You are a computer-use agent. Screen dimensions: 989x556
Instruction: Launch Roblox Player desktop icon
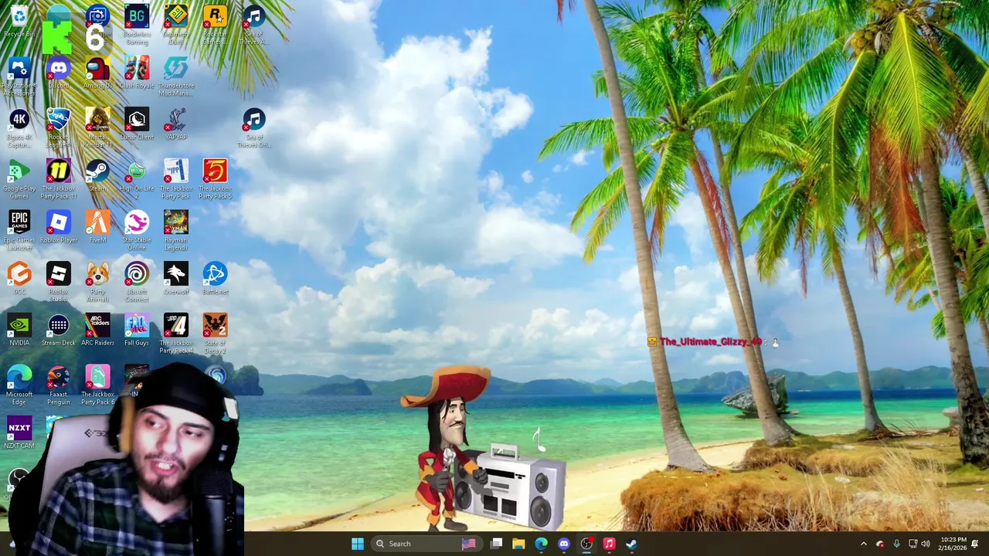coord(58,228)
